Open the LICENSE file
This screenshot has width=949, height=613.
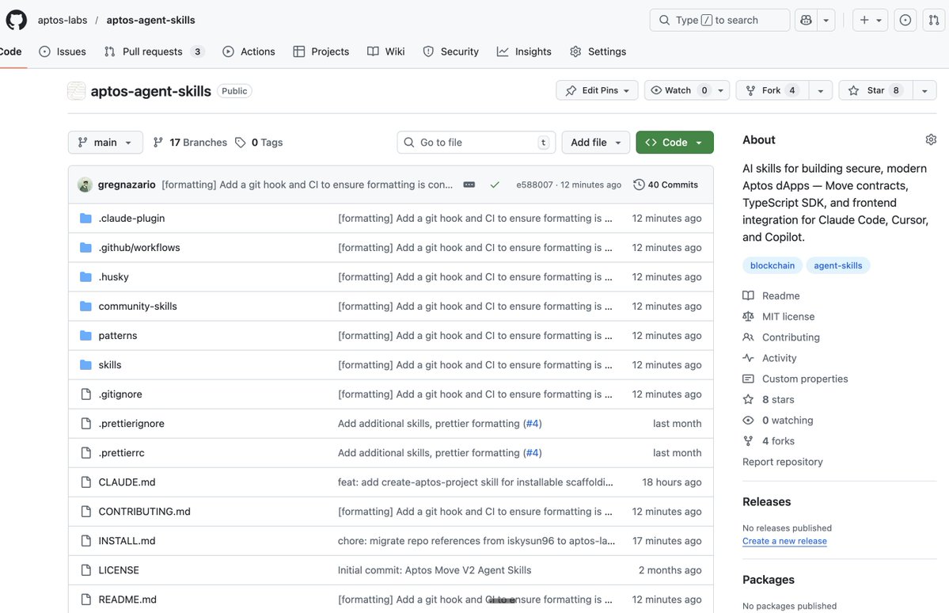pyautogui.click(x=119, y=570)
